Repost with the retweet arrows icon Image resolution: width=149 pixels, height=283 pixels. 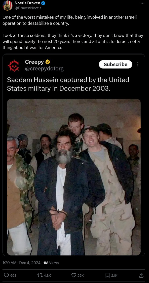click(40, 275)
